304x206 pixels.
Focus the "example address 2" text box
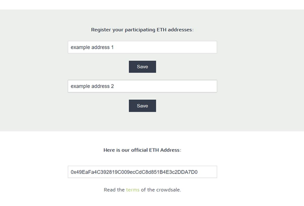(x=142, y=86)
